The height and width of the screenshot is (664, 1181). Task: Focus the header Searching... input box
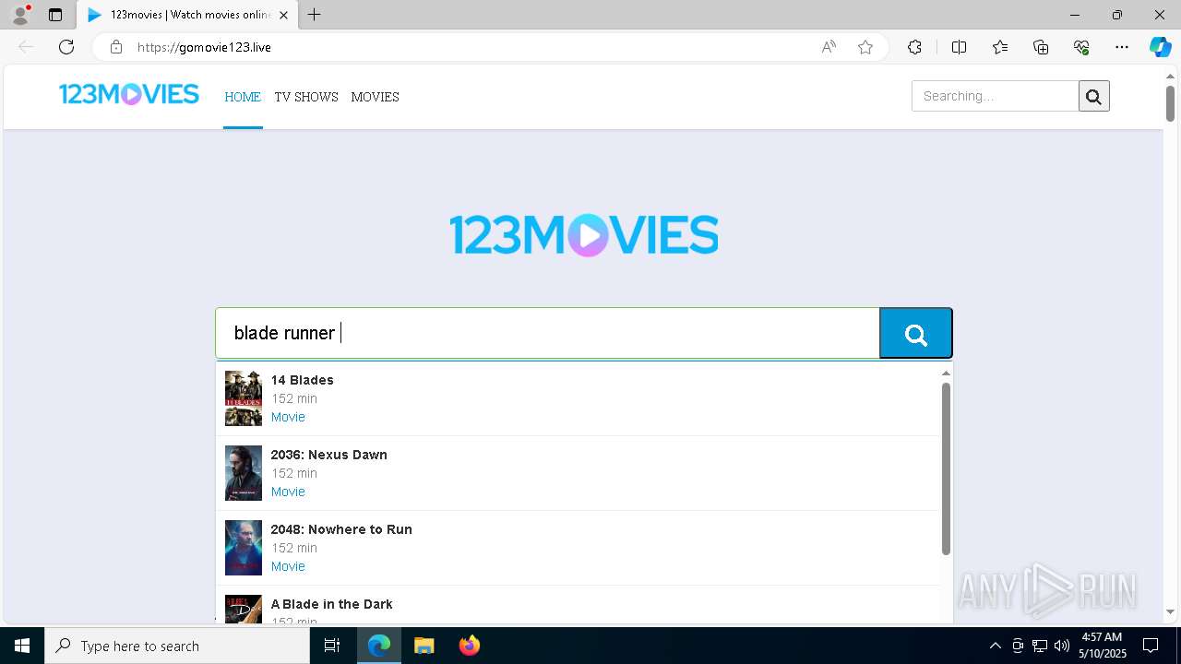(995, 96)
